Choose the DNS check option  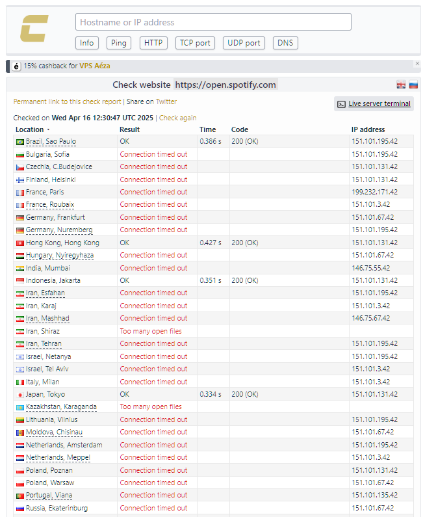[285, 43]
